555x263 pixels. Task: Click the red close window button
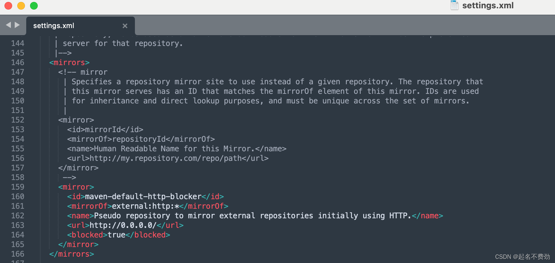pos(8,6)
